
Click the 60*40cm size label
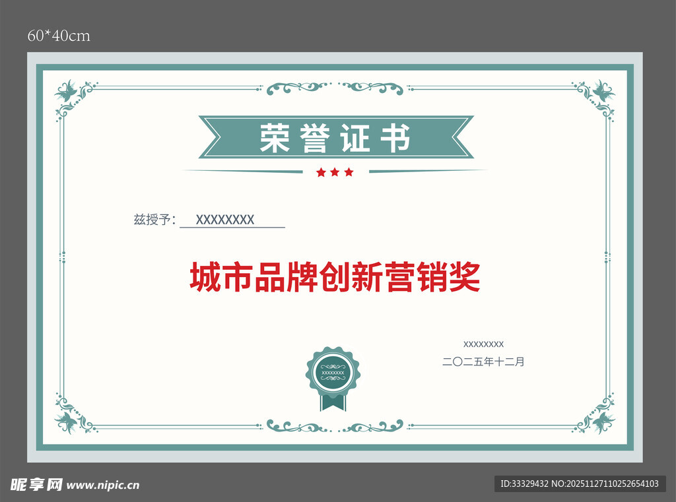tap(59, 36)
